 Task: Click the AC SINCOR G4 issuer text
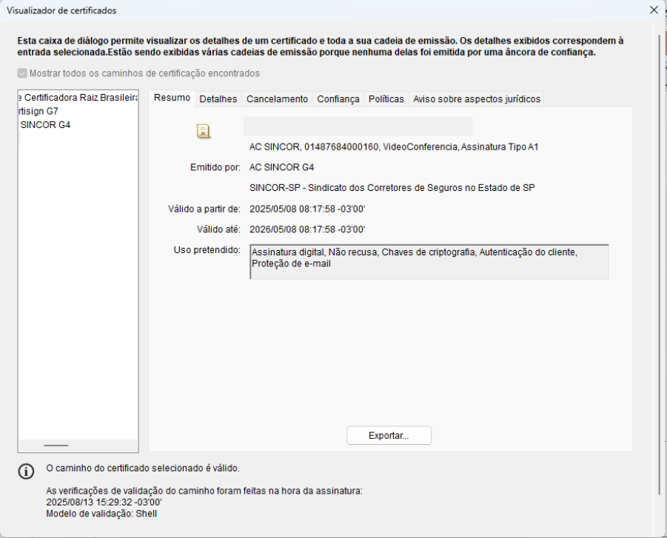282,167
